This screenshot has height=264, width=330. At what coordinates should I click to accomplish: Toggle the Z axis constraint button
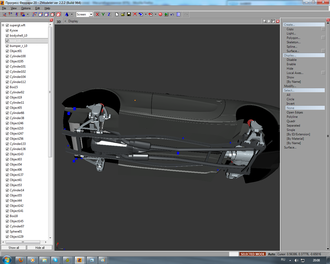(109, 14)
